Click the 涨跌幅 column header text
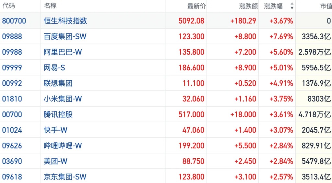Image resolution: width=332 pixels, height=183 pixels. pyautogui.click(x=273, y=6)
